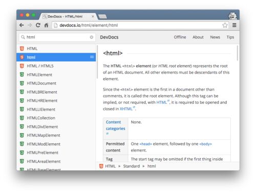Clear the search field with the X icon
The height and width of the screenshot is (194, 256).
pos(92,37)
